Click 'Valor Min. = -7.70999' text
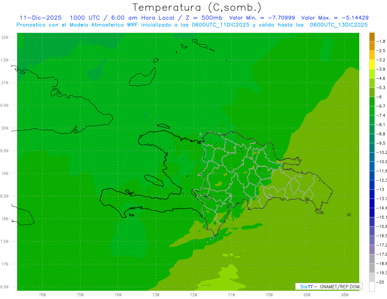Image resolution: width=387 pixels, height=299 pixels. pos(262,18)
